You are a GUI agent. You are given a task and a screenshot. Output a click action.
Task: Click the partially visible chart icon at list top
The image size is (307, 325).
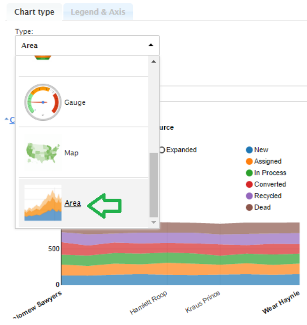click(x=43, y=59)
